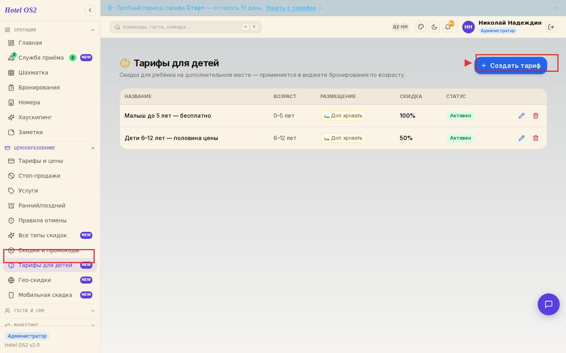Dismiss the trial period banner
Image resolution: width=566 pixels, height=353 pixels.
click(557, 8)
